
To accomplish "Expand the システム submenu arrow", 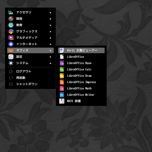I will click(x=50, y=63).
